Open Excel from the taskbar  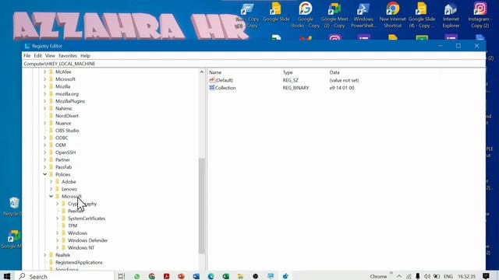coord(225,277)
